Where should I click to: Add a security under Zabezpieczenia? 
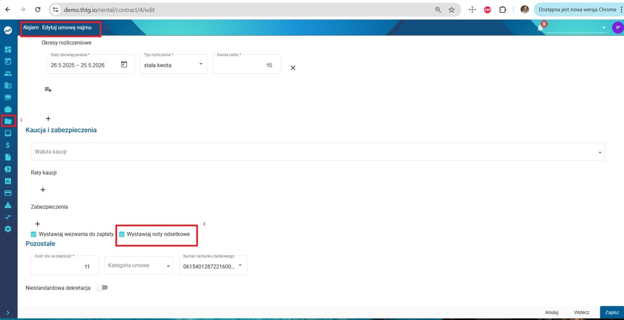[x=38, y=224]
